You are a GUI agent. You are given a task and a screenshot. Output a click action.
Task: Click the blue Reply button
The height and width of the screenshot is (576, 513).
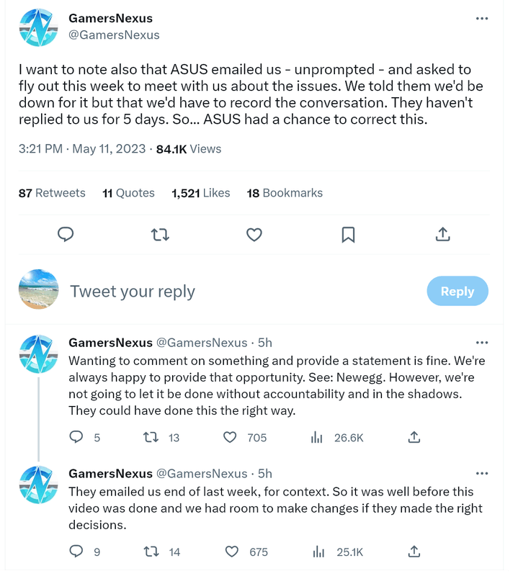click(458, 292)
